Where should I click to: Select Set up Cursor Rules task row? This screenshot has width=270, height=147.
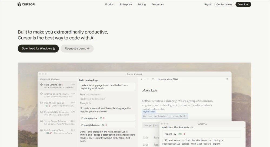click(x=57, y=122)
